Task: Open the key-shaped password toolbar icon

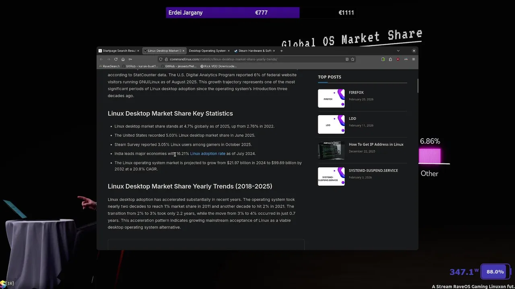Action: (130, 59)
